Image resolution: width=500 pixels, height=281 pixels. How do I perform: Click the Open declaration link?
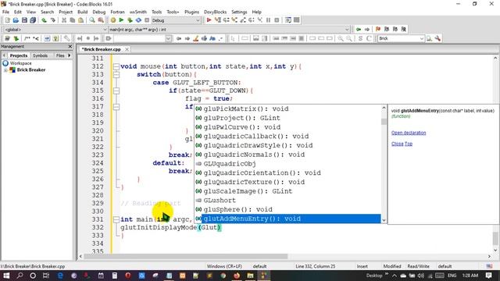[409, 133]
